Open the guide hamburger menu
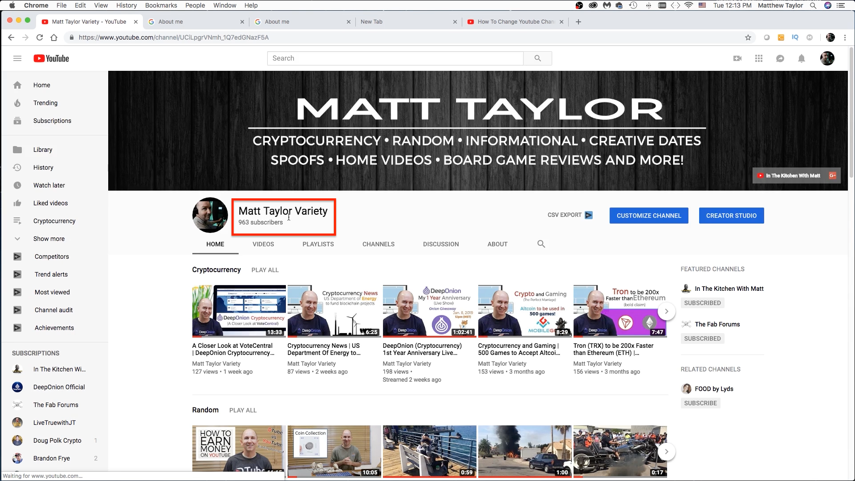Viewport: 855px width, 481px height. click(x=17, y=58)
